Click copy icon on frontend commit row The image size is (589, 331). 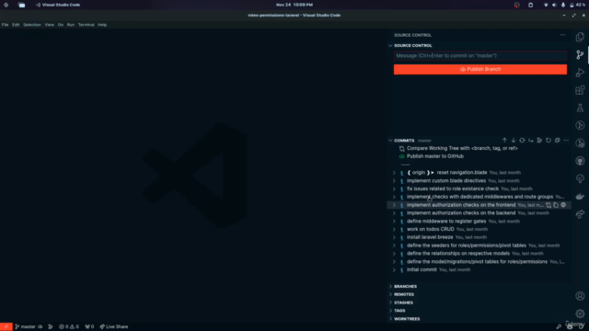pos(556,205)
